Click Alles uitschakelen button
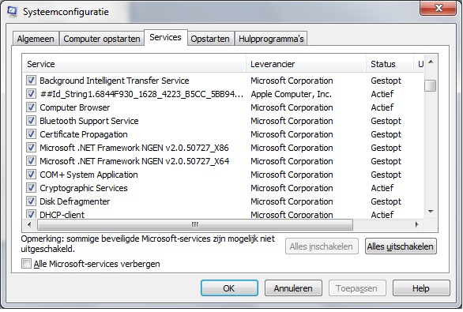Screen dimensions: 463x312 click(401, 246)
